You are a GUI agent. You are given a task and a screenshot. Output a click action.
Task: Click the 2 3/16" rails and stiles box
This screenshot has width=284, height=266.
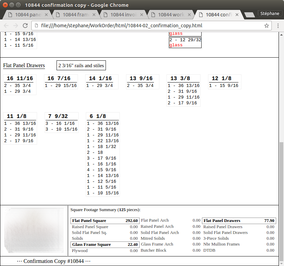click(x=81, y=65)
